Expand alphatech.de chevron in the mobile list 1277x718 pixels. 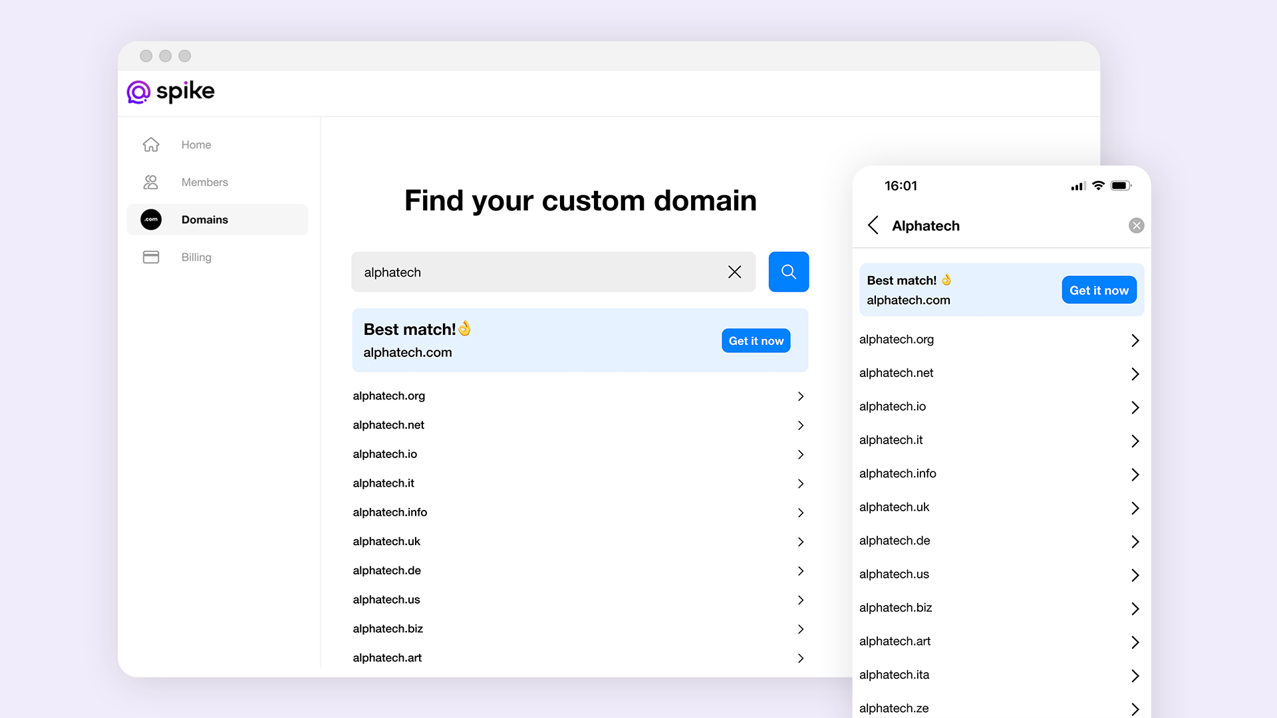pos(1135,542)
